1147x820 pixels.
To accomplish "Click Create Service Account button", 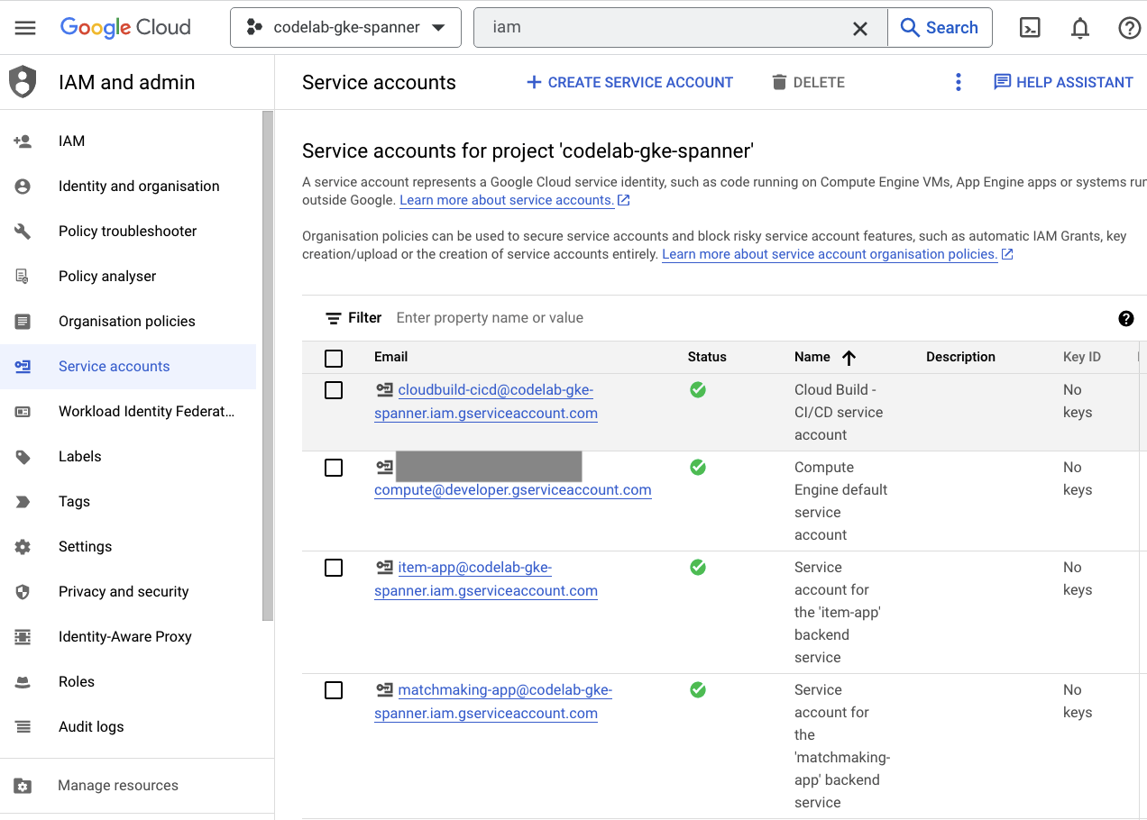I will click(x=629, y=82).
